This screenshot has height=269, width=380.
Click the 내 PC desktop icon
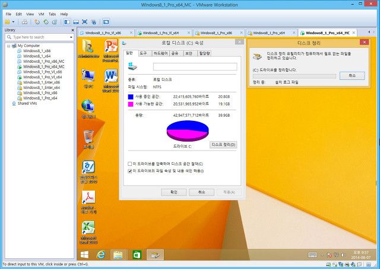click(x=88, y=79)
